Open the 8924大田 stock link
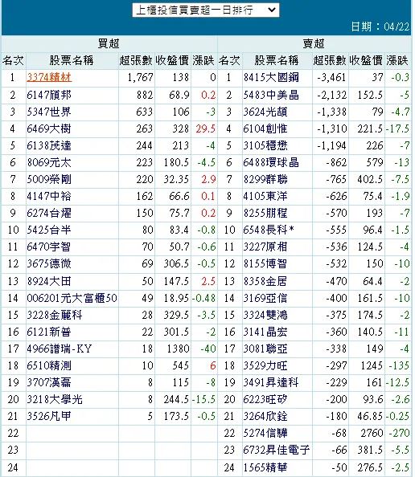This screenshot has width=415, height=477. click(49, 281)
